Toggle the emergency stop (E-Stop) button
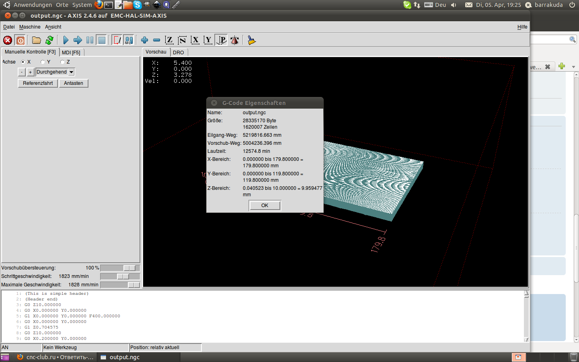579x362 pixels. click(8, 40)
